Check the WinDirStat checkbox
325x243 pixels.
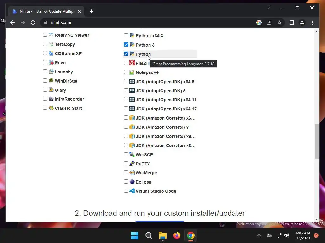coord(45,81)
